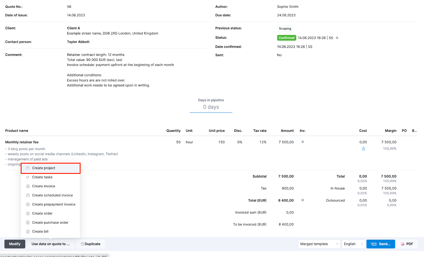The image size is (424, 257).
Task: Click the invoice document icon beside Create invoice
Action: [28, 186]
